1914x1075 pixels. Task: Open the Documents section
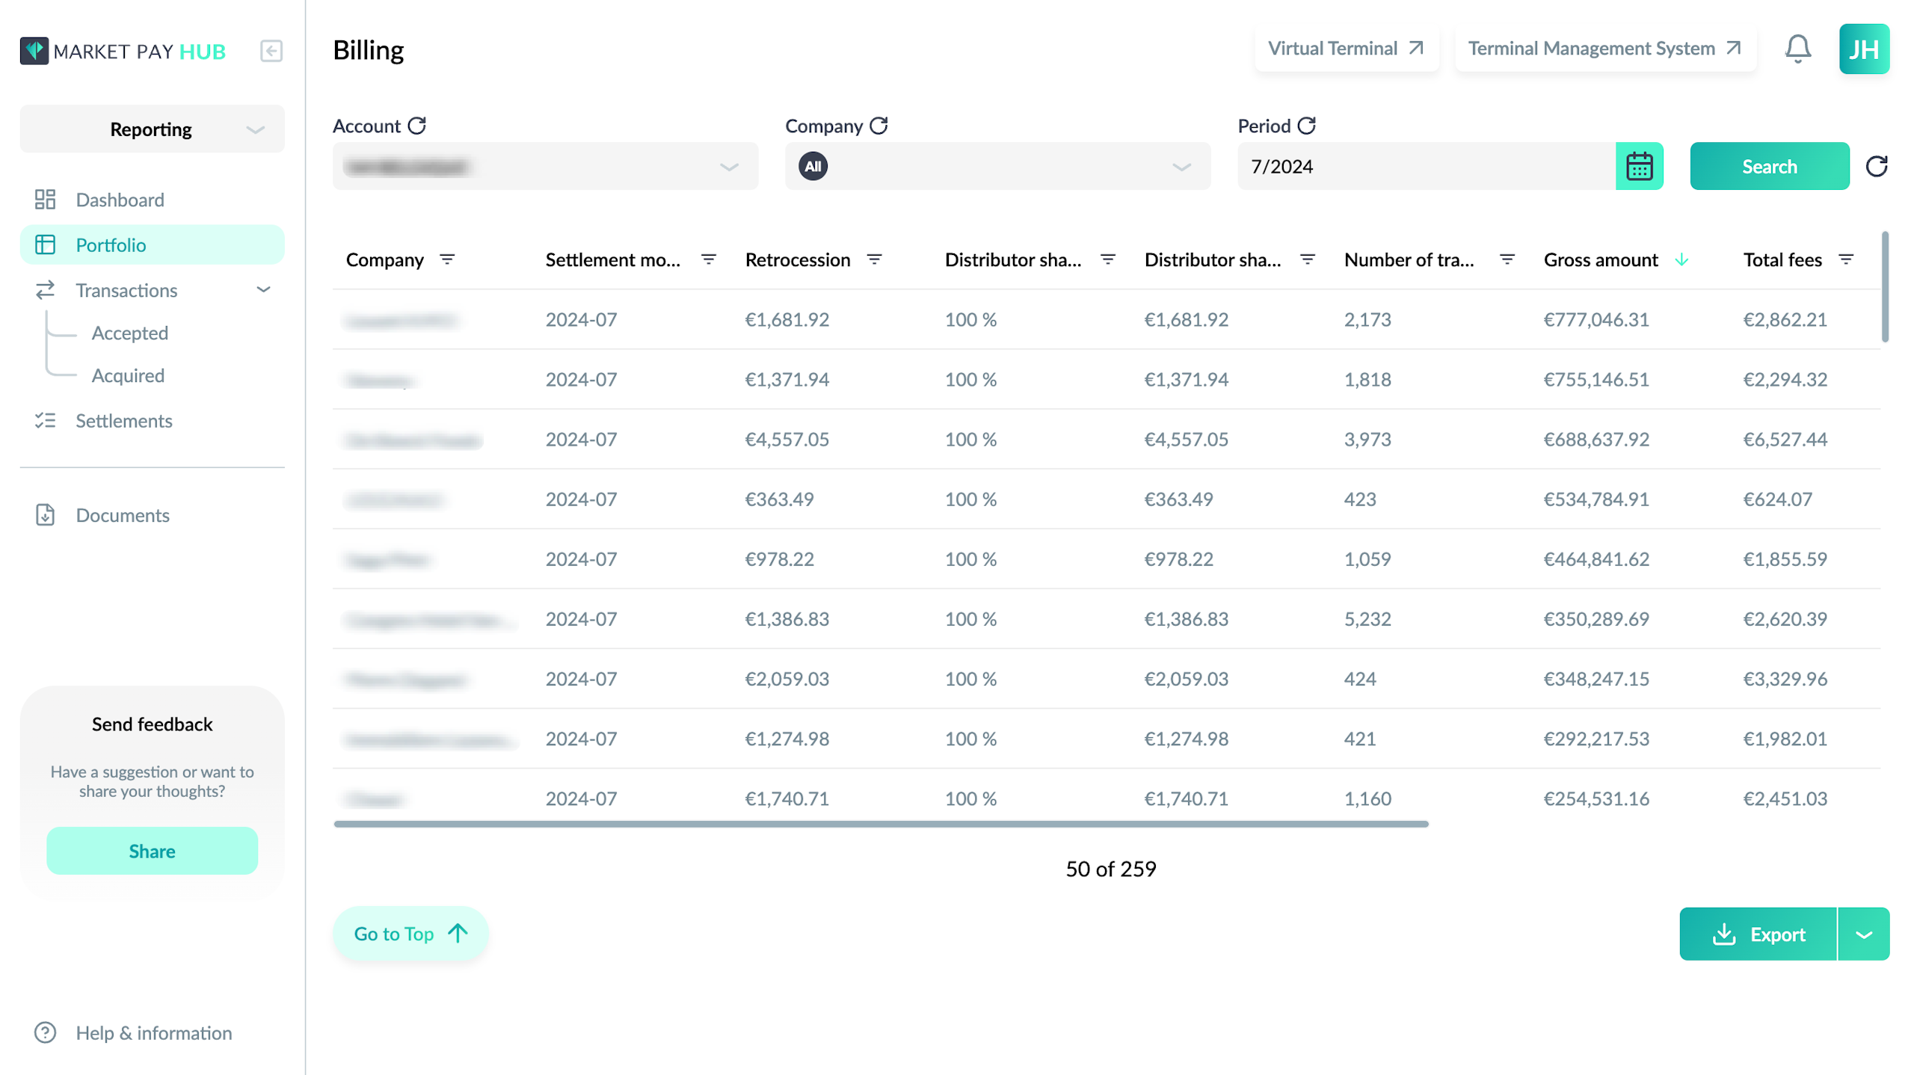[153, 515]
